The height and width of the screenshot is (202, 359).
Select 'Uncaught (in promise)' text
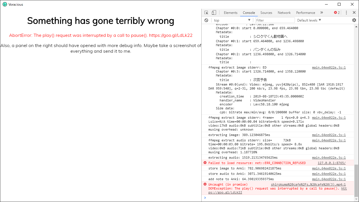point(228,184)
